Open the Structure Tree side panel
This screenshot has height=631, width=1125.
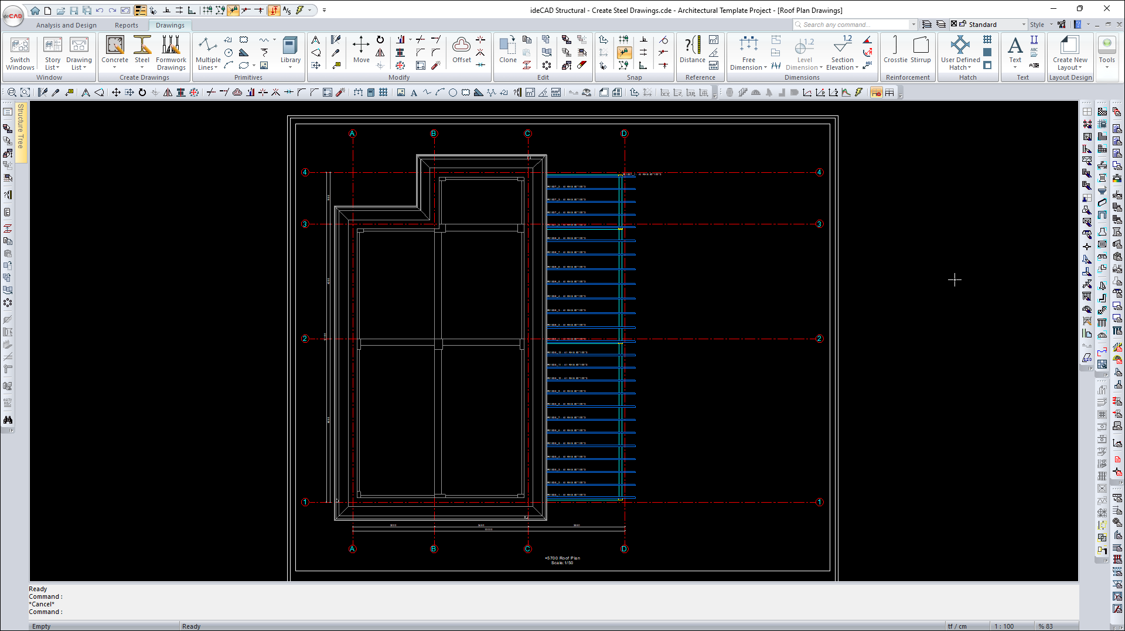[21, 126]
